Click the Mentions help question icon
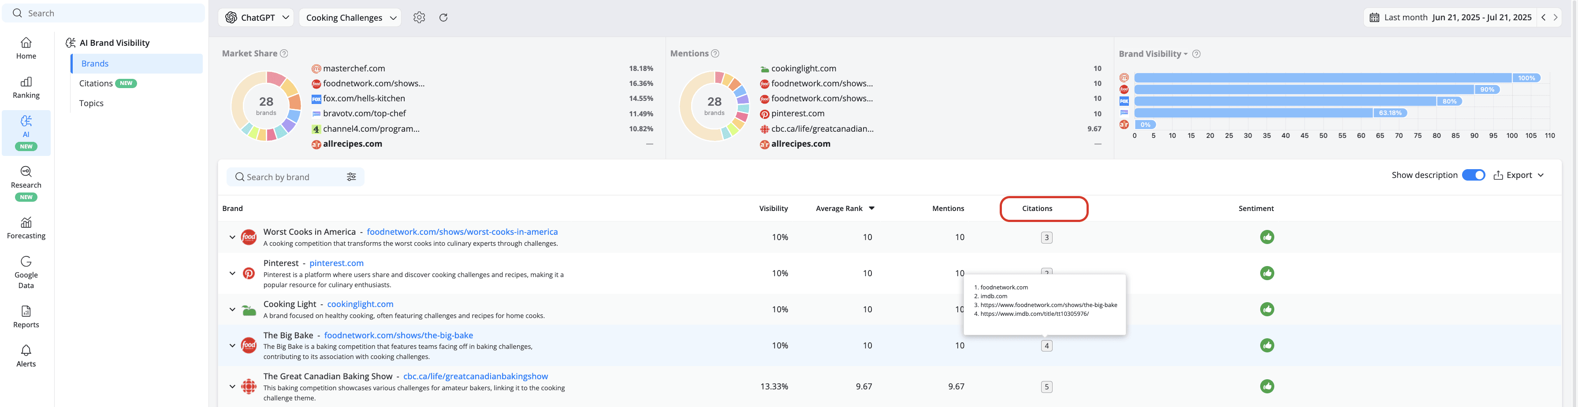The width and height of the screenshot is (1578, 407). pos(715,54)
